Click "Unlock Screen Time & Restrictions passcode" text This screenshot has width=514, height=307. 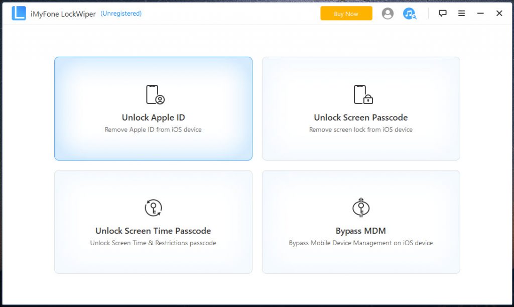click(x=153, y=243)
